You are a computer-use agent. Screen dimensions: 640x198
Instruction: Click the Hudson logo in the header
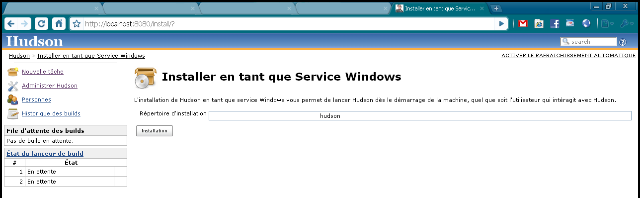click(35, 41)
